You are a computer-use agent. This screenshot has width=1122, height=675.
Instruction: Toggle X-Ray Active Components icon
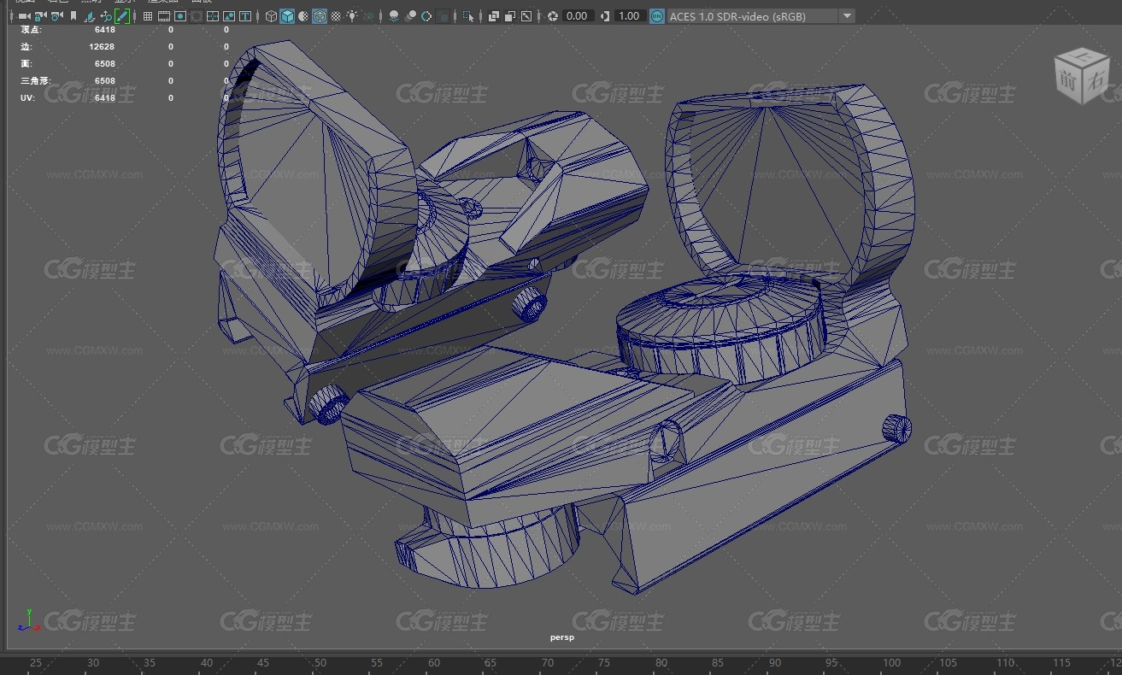[510, 16]
